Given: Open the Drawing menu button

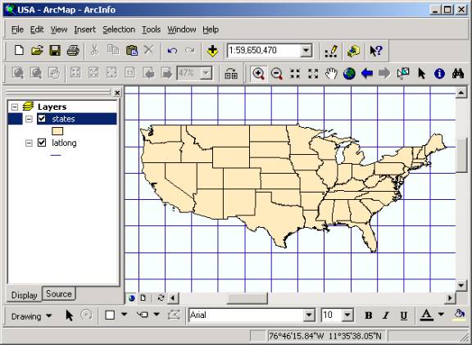Looking at the screenshot, I should [x=31, y=316].
